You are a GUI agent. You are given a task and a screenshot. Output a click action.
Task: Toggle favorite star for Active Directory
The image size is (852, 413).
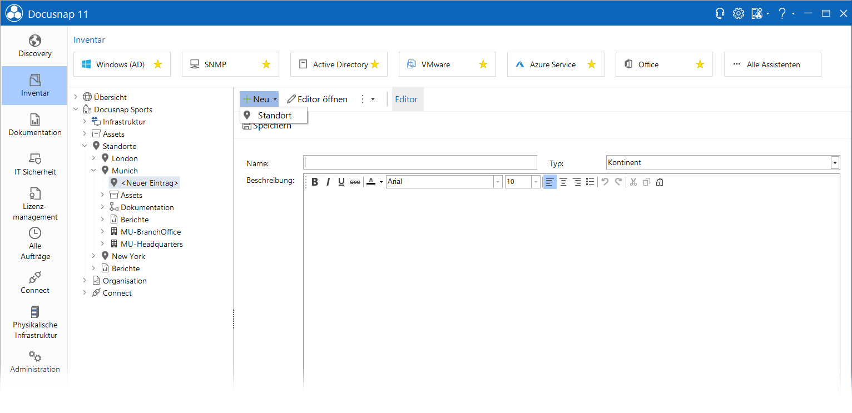(x=375, y=64)
